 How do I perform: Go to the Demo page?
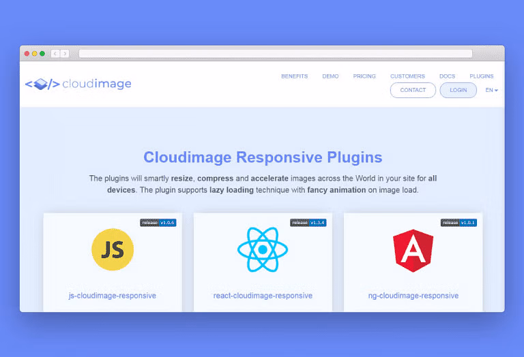(x=330, y=76)
